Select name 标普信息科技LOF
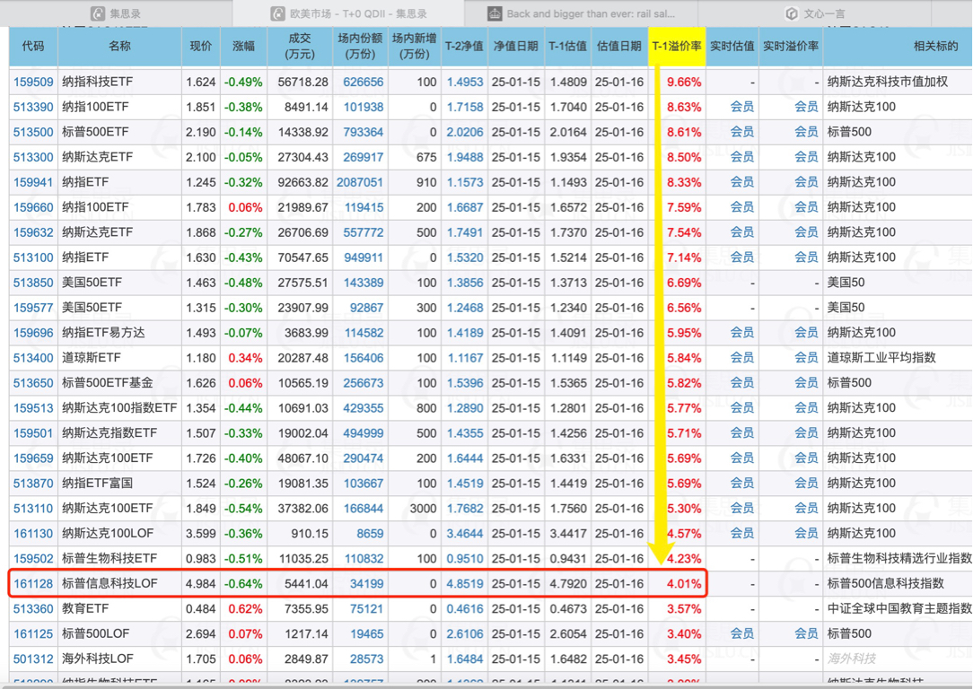The image size is (973, 689). (110, 583)
